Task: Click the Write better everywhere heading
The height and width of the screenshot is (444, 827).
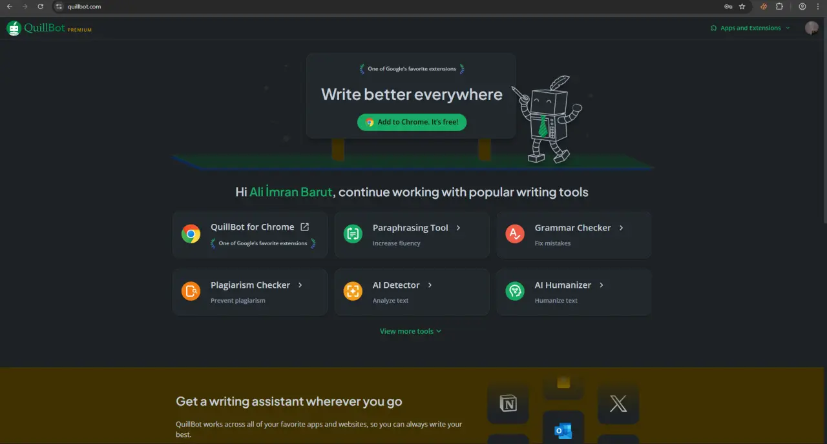Action: (x=412, y=94)
